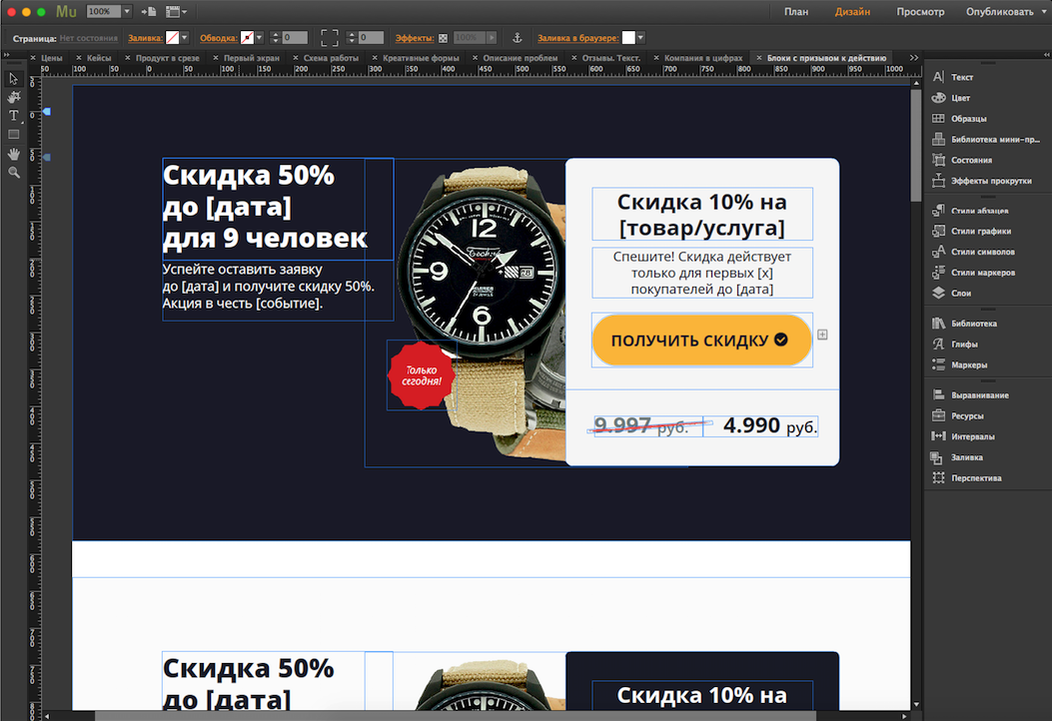The width and height of the screenshot is (1052, 721).
Task: Click the corner radius brackets icon
Action: [x=330, y=38]
